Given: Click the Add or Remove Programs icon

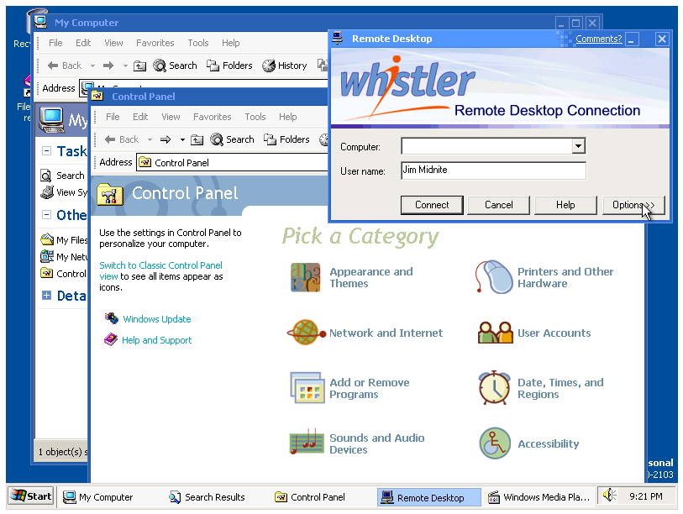Looking at the screenshot, I should pyautogui.click(x=307, y=388).
